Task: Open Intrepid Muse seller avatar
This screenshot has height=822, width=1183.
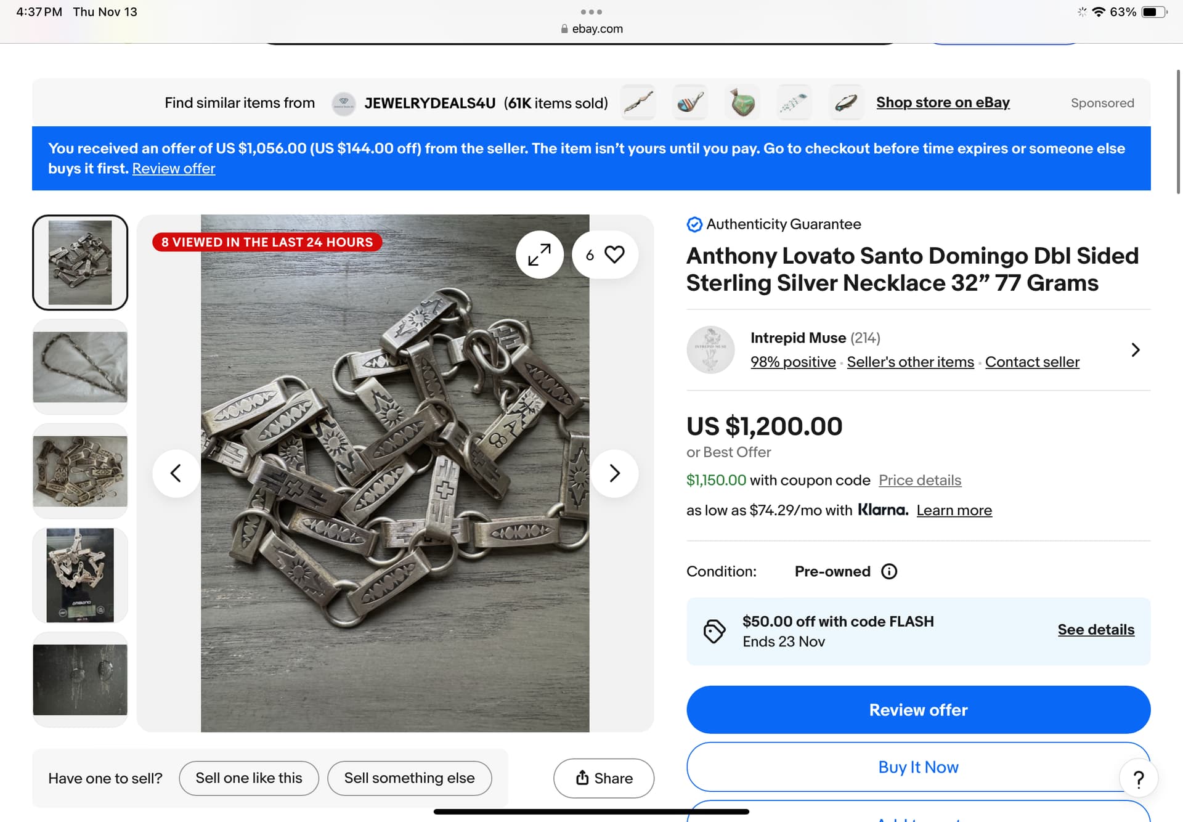Action: (x=710, y=349)
